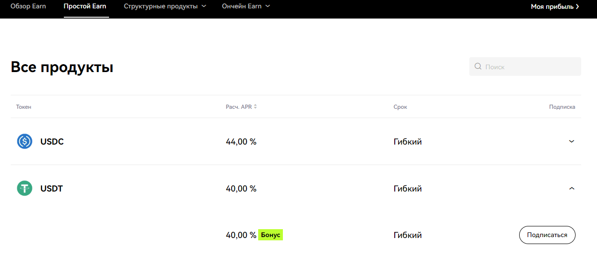Click the USDT Tether icon
Screen dimensions: 597x258
click(25, 188)
